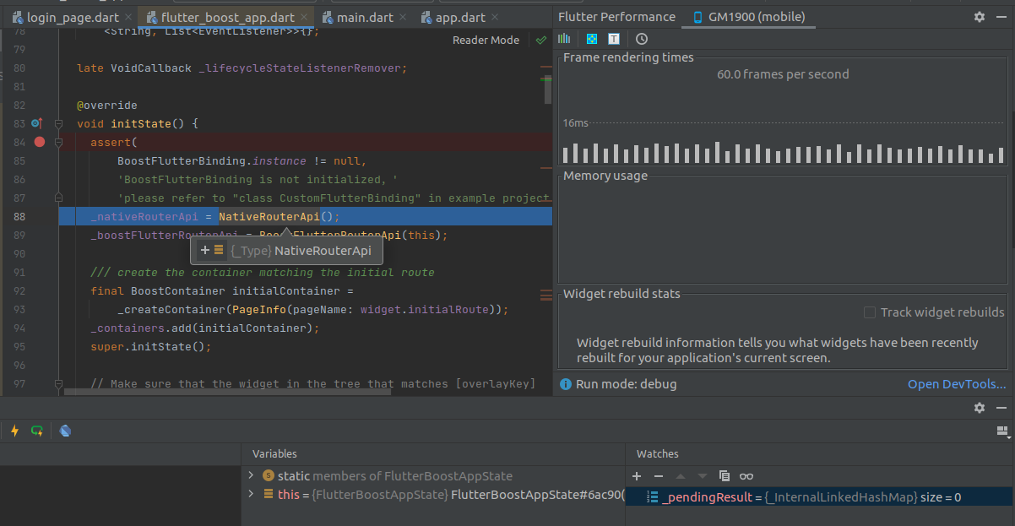Click the override gutter icon on line 83
The width and height of the screenshot is (1015, 526).
point(36,123)
